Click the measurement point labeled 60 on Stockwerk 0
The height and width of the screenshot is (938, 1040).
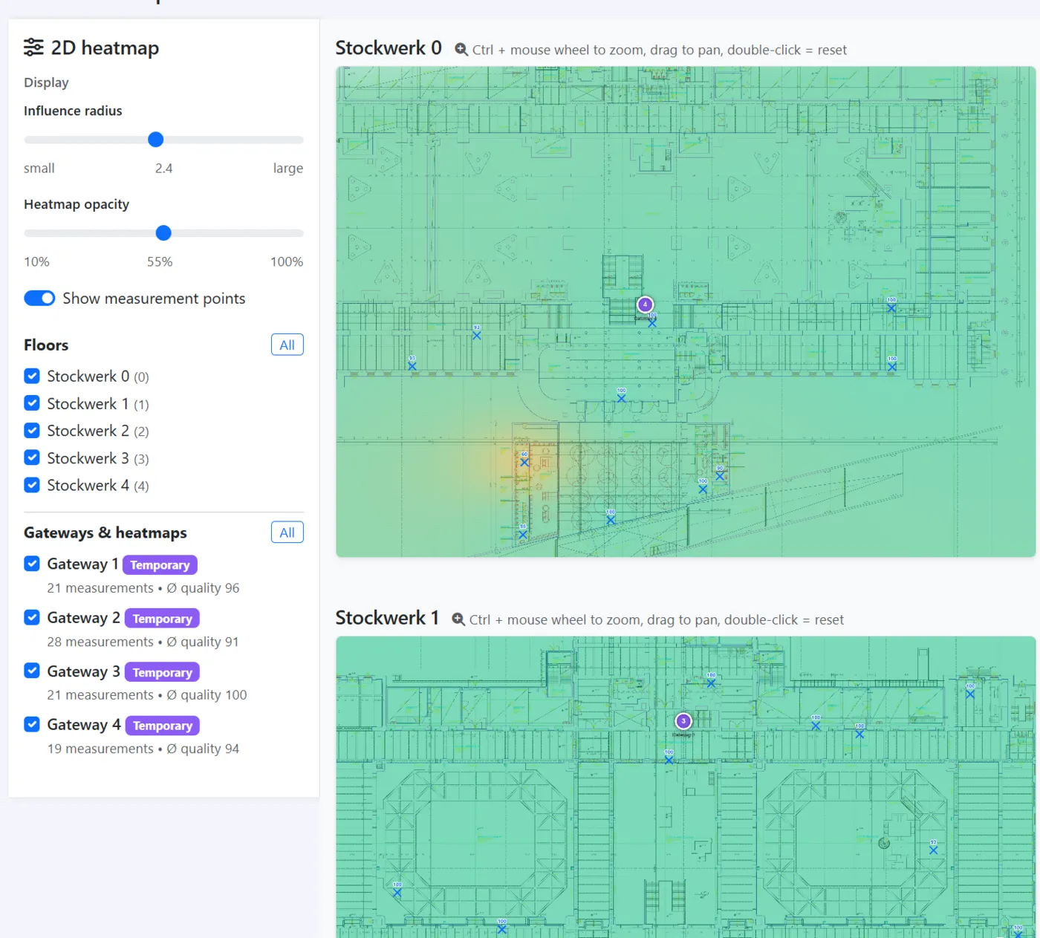(x=524, y=462)
